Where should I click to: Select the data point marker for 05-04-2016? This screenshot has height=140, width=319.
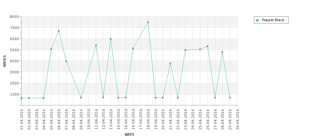click(x=51, y=49)
